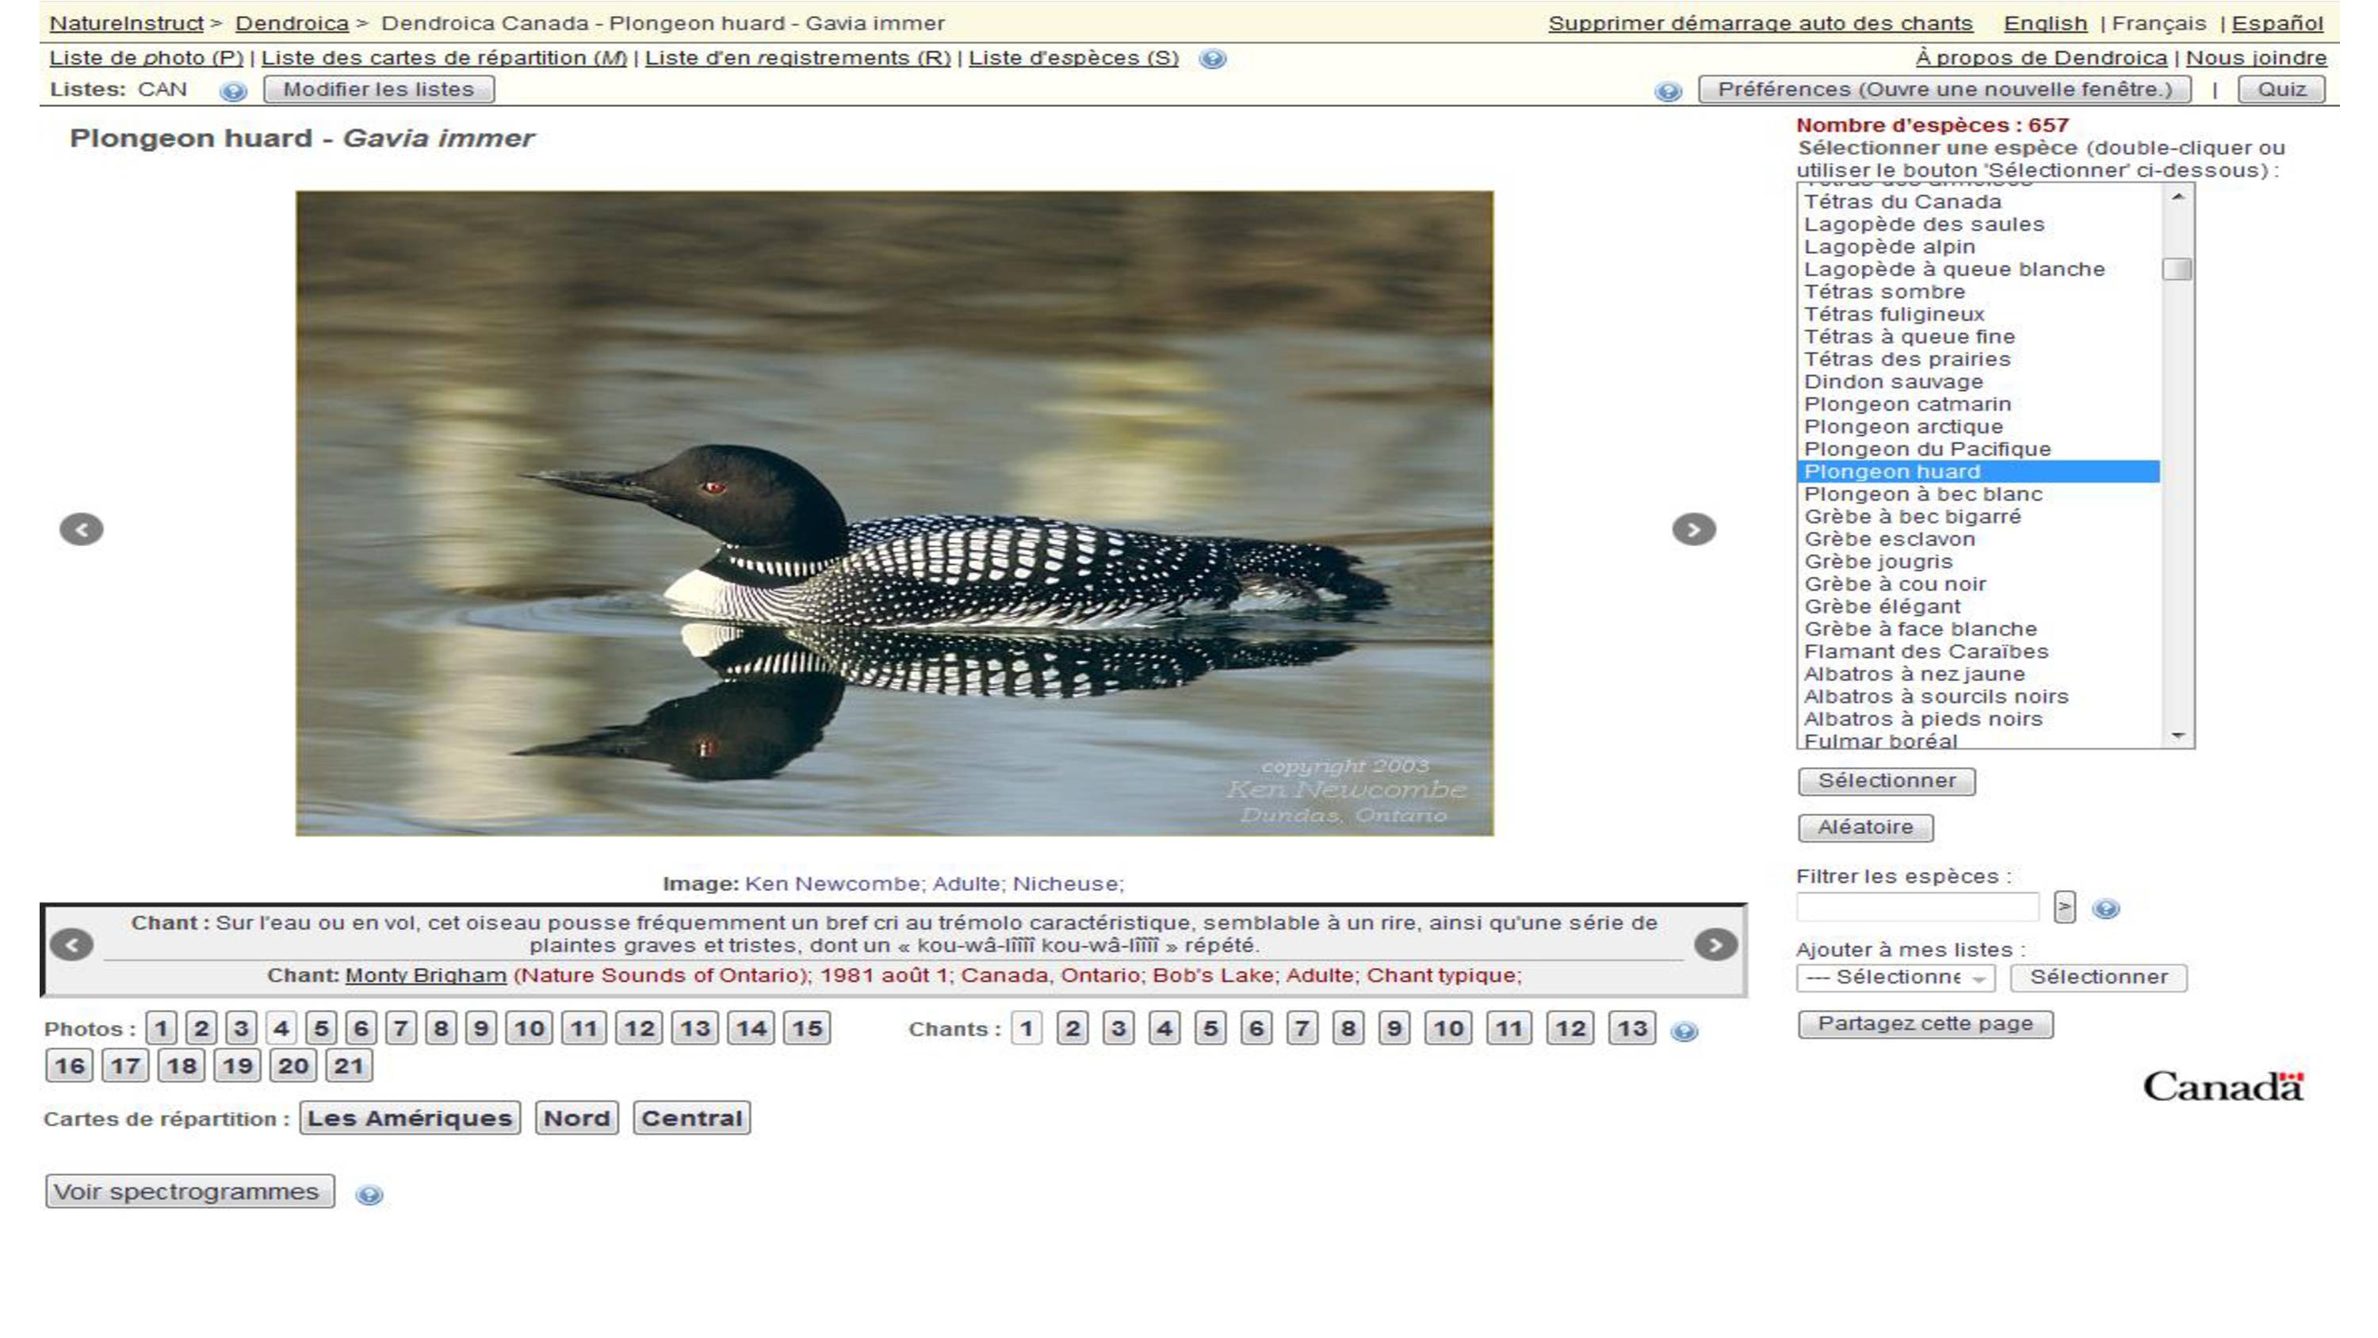Screen dimensions: 2378x1338
Task: Select Grèbe esclavon in species list
Action: click(x=1979, y=539)
